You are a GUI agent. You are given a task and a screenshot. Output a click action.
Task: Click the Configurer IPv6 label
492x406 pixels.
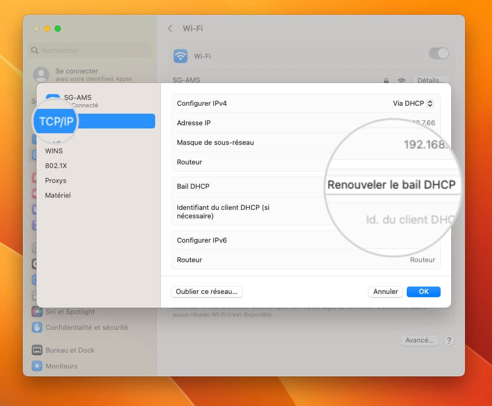click(202, 241)
